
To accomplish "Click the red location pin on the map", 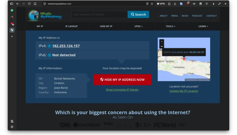I will 184,59.
